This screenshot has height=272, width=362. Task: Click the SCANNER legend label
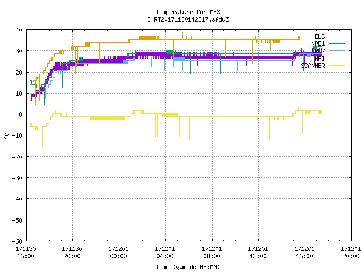tap(313, 66)
